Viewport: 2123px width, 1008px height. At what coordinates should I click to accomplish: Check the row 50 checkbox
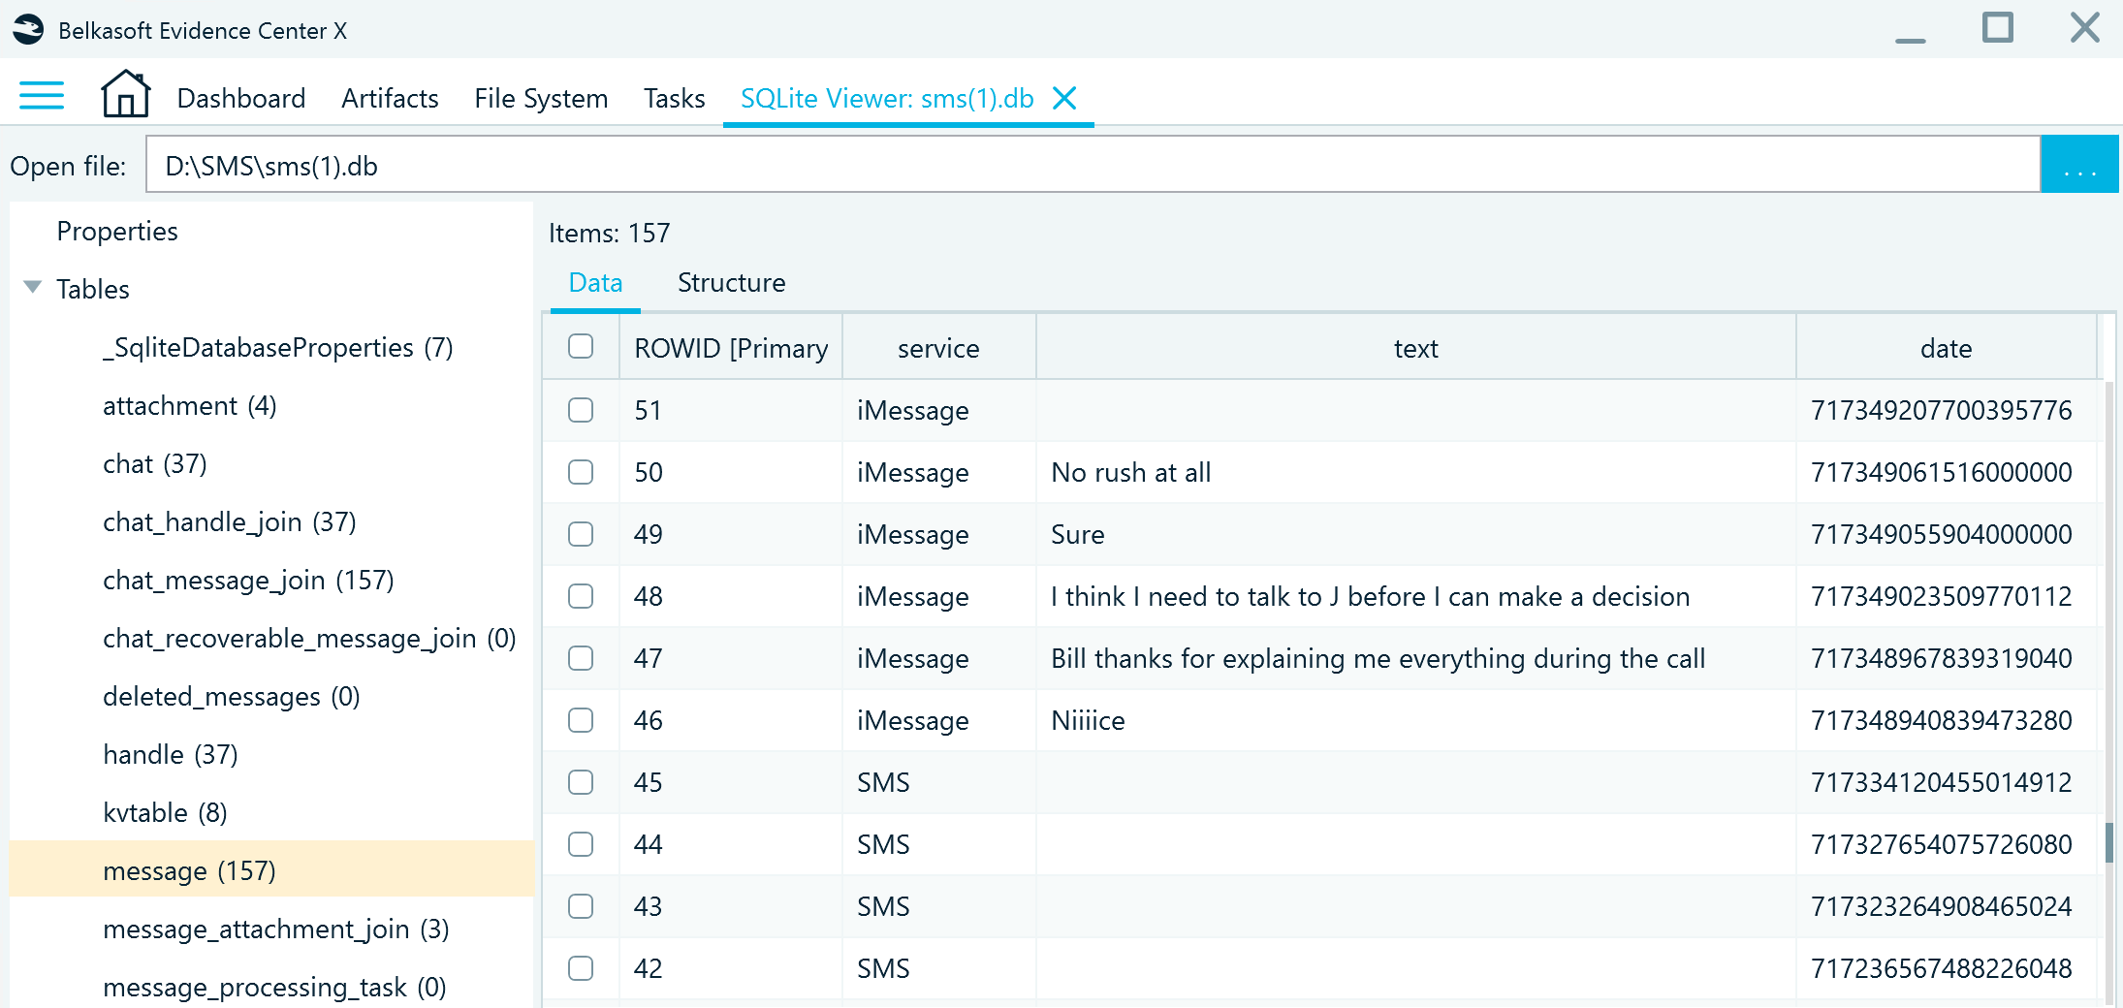[x=581, y=472]
